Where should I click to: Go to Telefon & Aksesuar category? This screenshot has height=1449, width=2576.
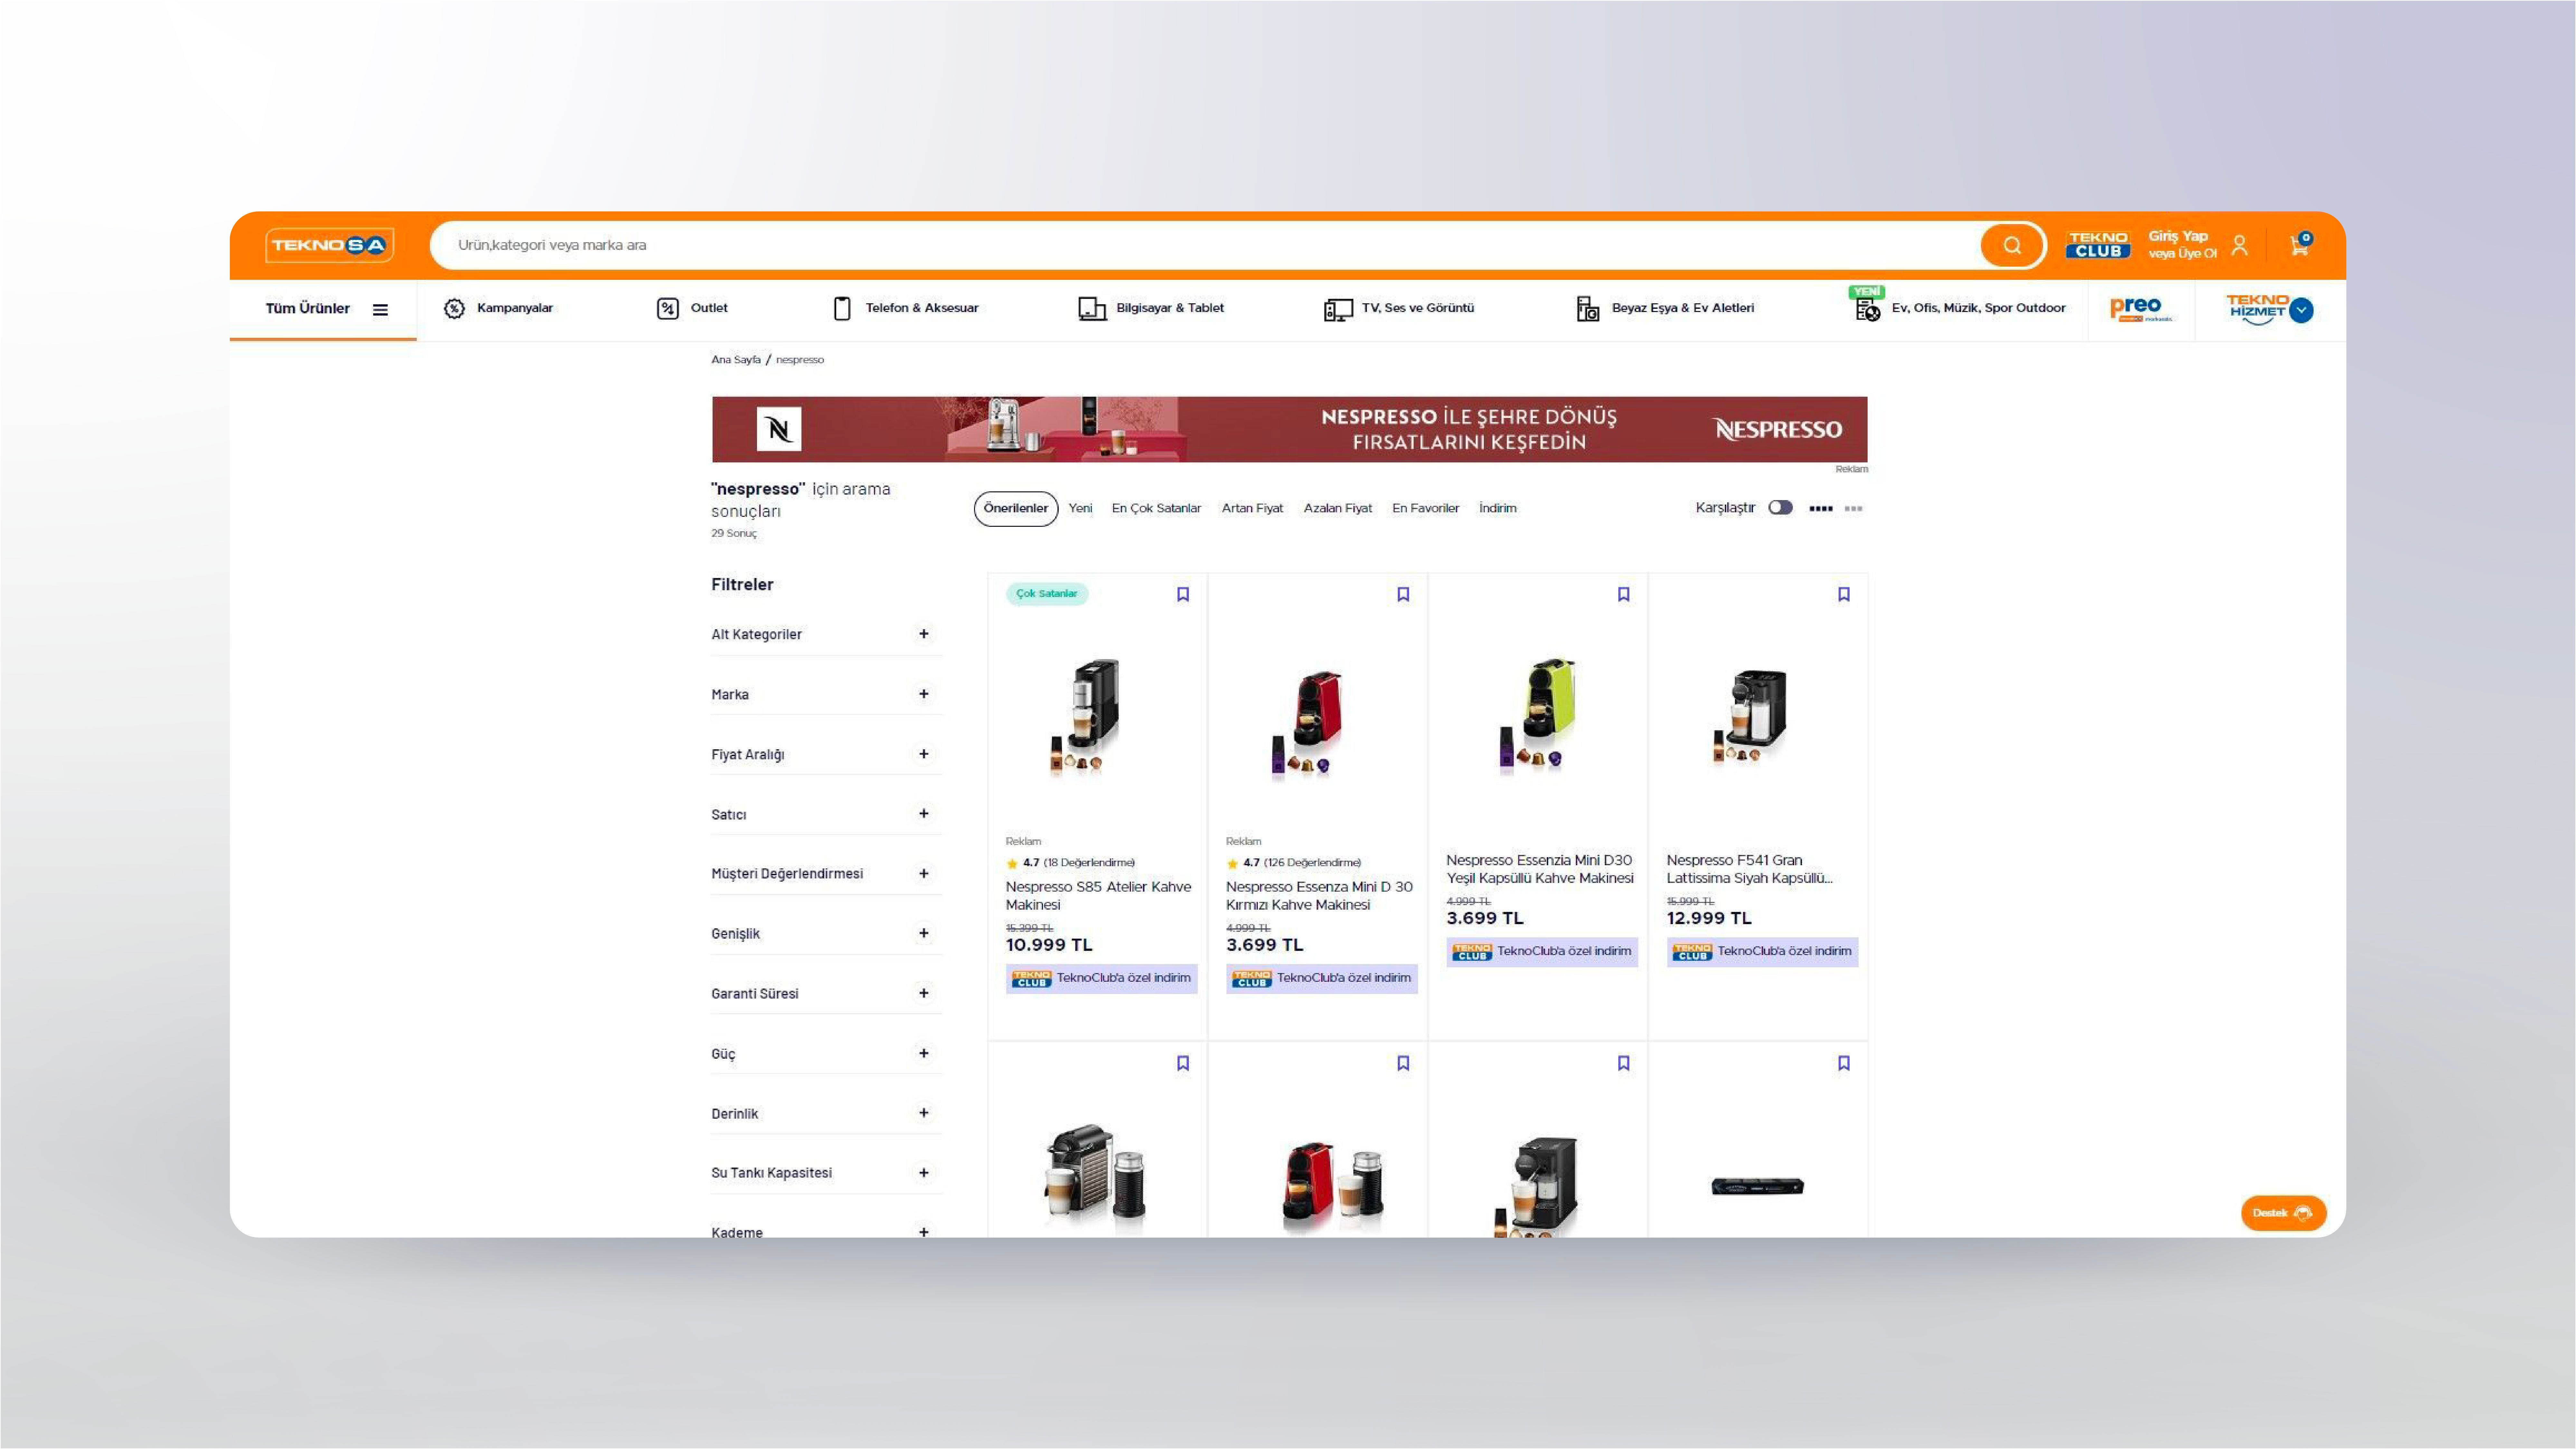906,308
